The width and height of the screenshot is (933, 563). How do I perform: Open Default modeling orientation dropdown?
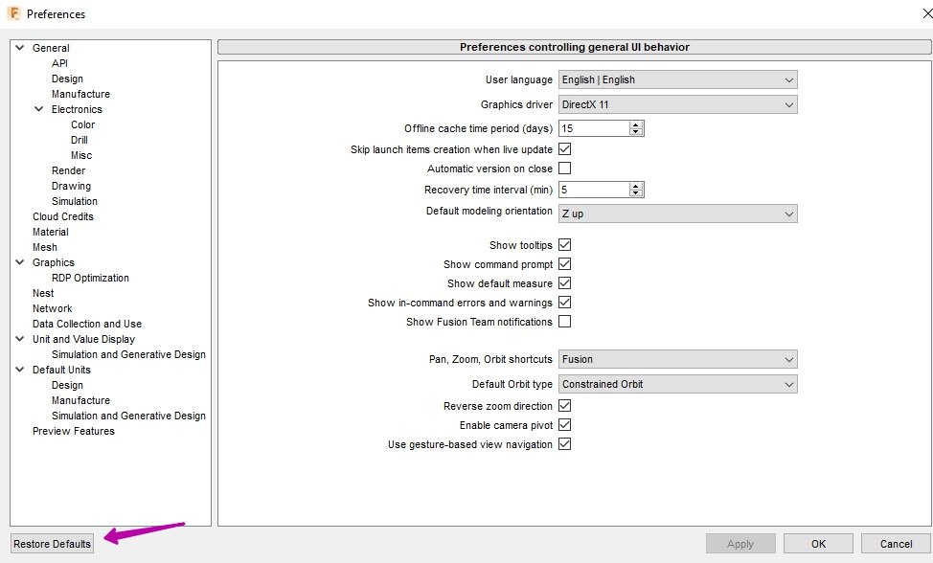point(678,214)
